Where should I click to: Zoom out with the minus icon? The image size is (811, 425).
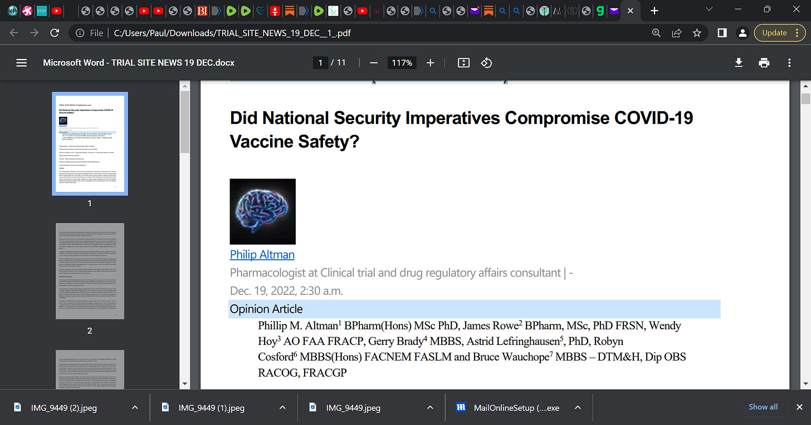[374, 63]
